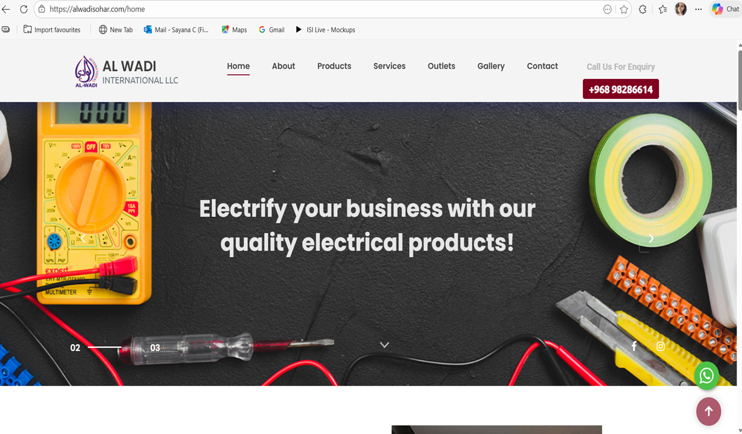Open browser extensions icon
742x434 pixels.
[643, 9]
